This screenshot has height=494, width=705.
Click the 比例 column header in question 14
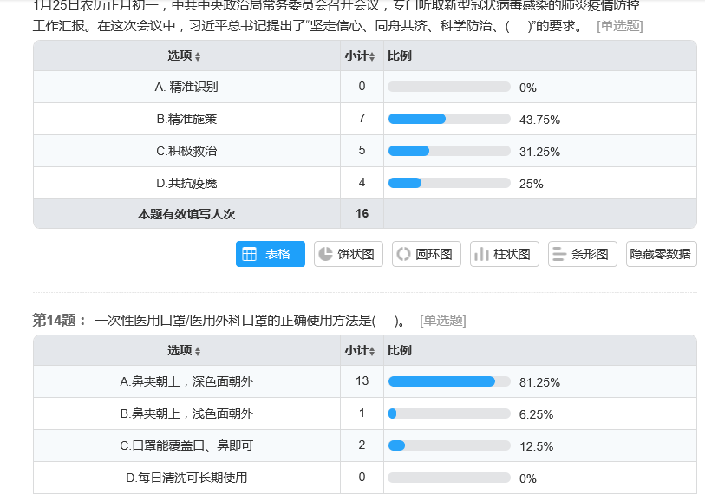400,351
